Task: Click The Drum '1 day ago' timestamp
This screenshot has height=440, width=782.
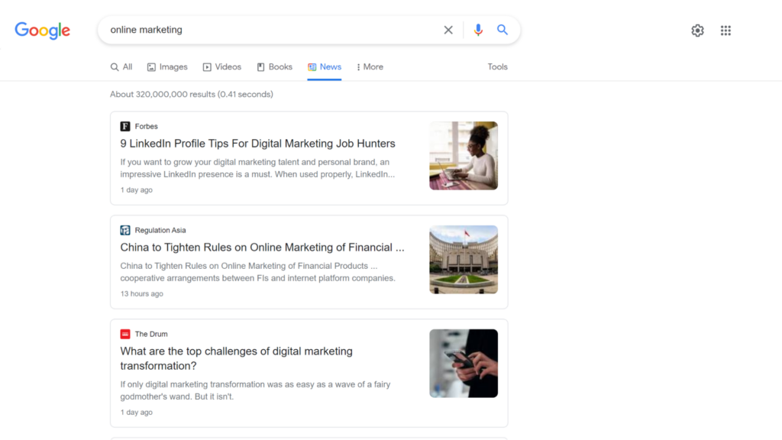Action: [x=136, y=412]
